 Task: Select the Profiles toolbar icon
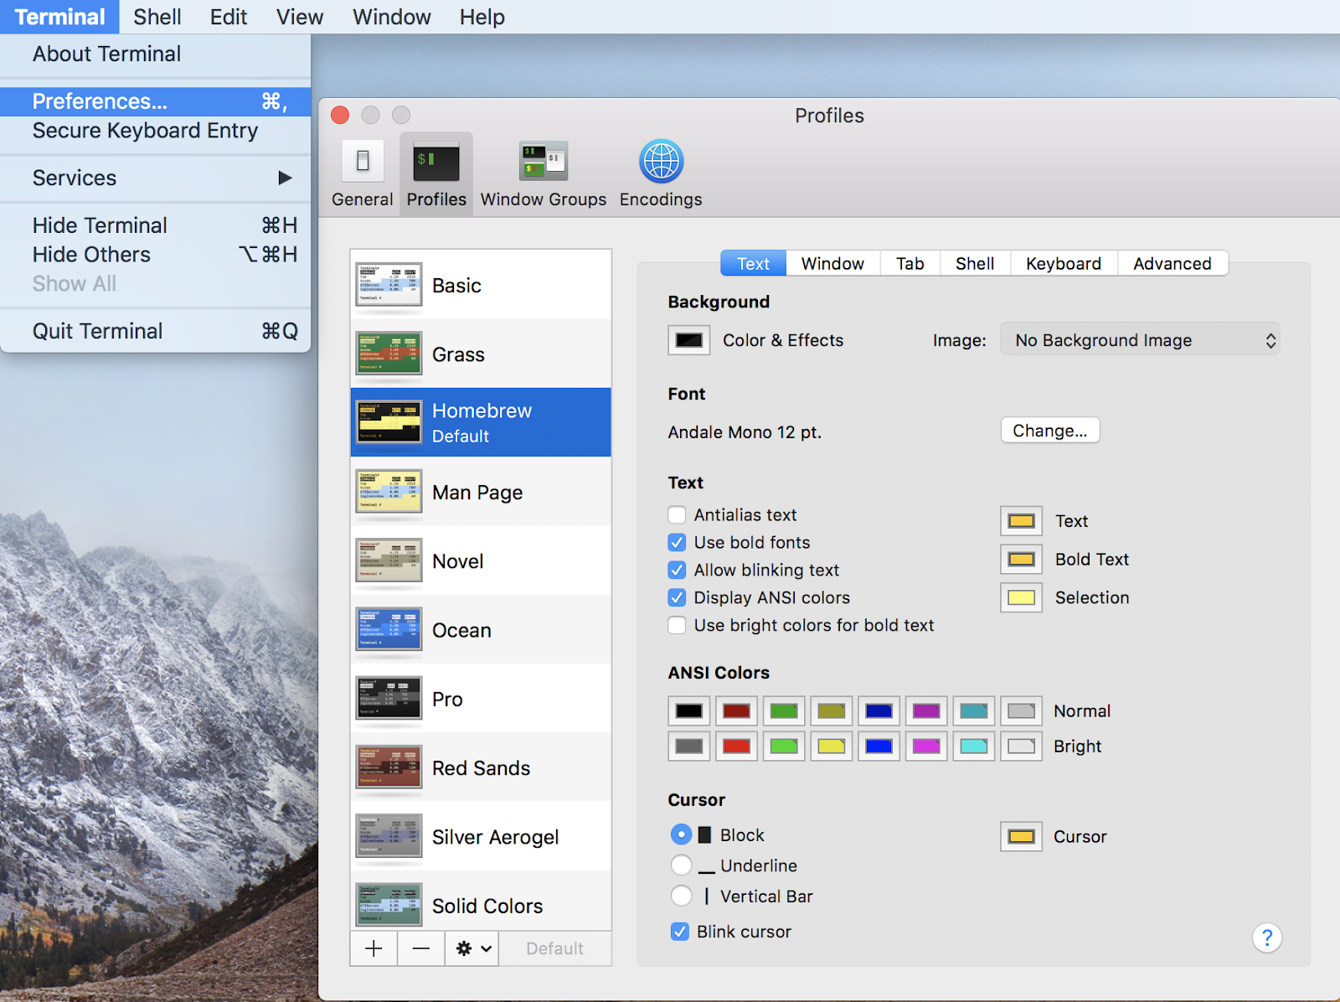tap(436, 174)
